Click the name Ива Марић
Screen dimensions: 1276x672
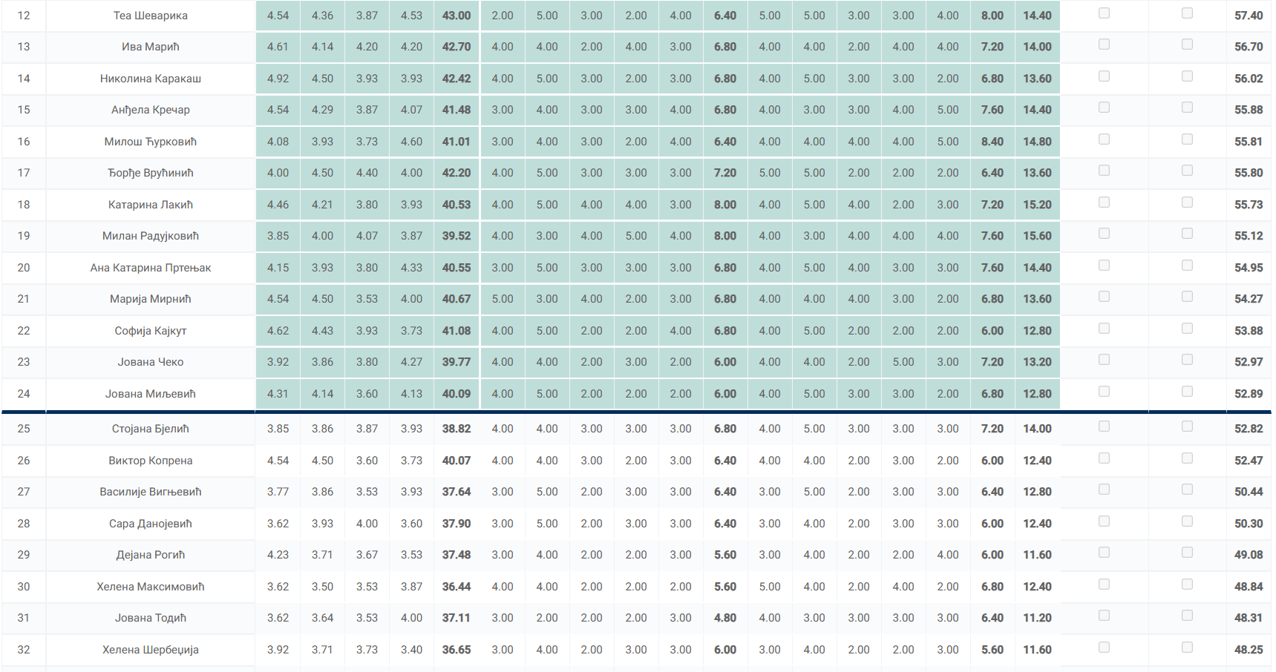tap(151, 47)
